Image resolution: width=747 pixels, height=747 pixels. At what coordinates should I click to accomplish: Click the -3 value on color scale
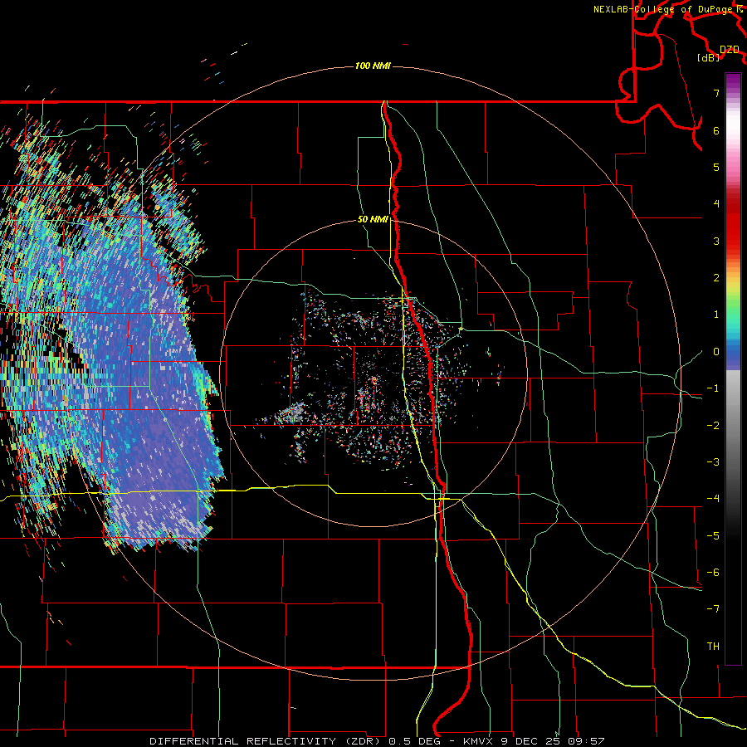coord(713,462)
